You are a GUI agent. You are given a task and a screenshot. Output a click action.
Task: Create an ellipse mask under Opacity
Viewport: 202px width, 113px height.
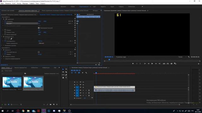point(6,39)
